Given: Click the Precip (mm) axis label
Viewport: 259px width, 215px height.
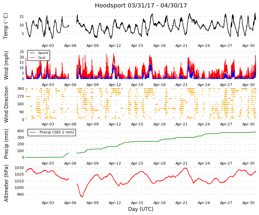Looking at the screenshot, I should 6,144.
